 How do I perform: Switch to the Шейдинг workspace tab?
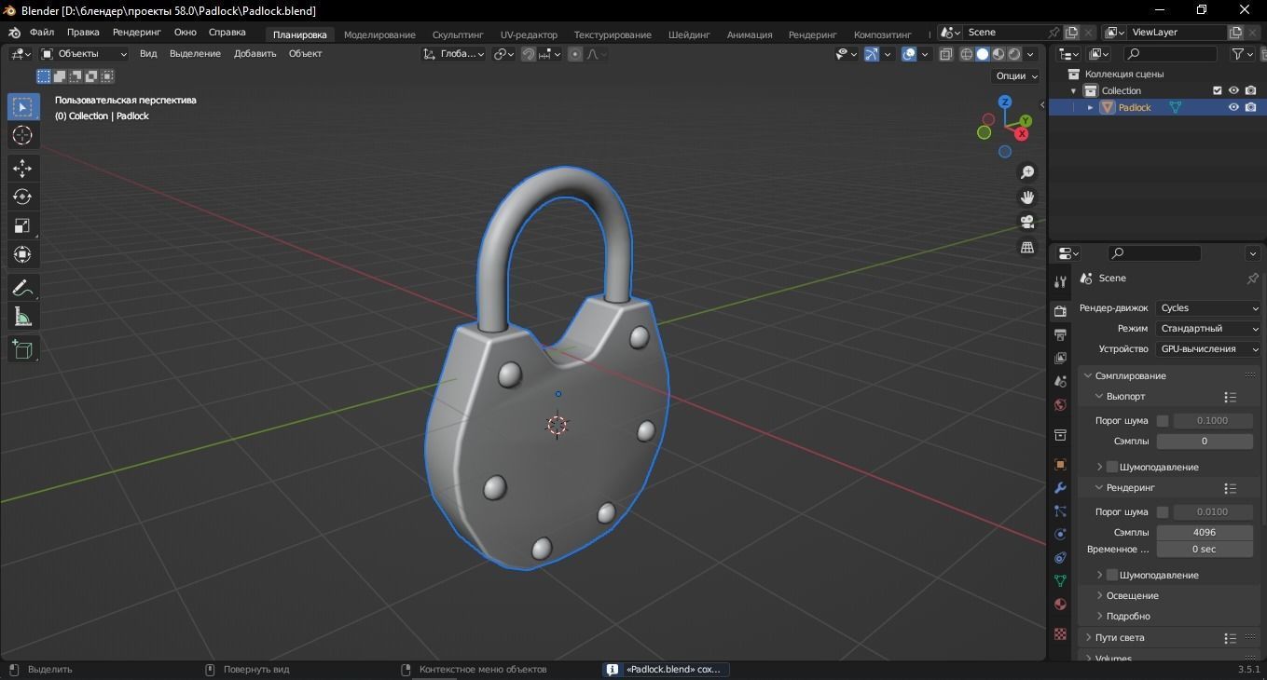tap(688, 34)
